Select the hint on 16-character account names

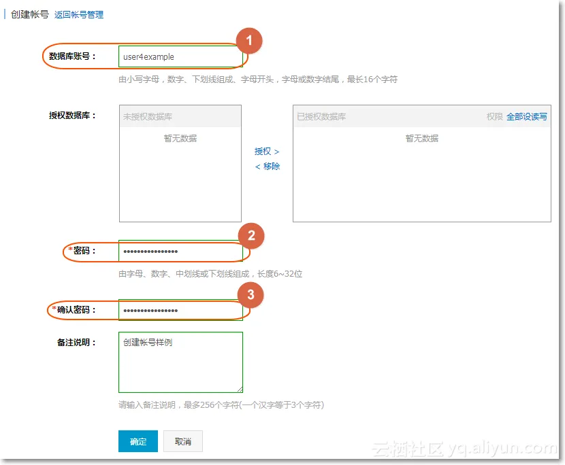point(258,79)
